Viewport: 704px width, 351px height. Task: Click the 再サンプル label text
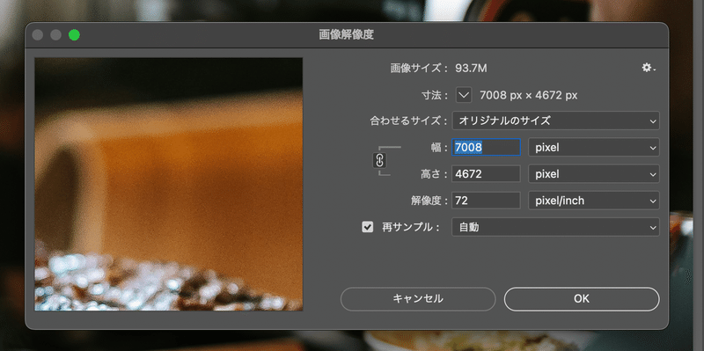click(x=410, y=227)
